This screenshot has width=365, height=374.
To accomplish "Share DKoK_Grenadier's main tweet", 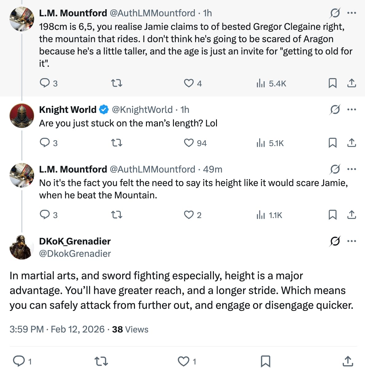I will 347,361.
